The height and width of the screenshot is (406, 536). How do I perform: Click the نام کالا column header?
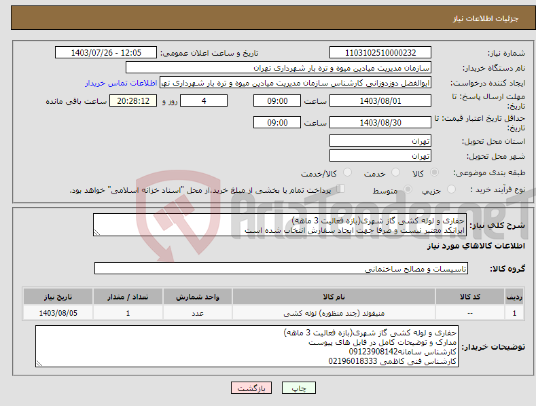tap(334, 297)
